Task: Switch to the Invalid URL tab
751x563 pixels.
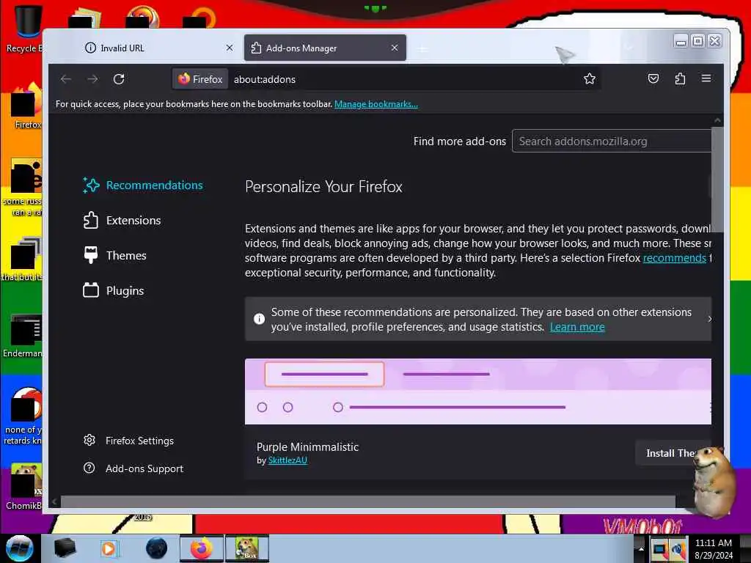Action: [154, 48]
